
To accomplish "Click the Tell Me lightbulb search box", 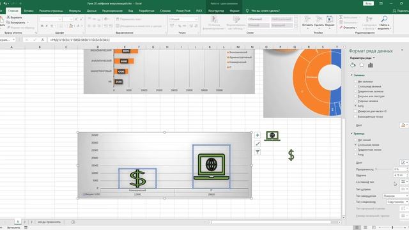I will point(263,11).
